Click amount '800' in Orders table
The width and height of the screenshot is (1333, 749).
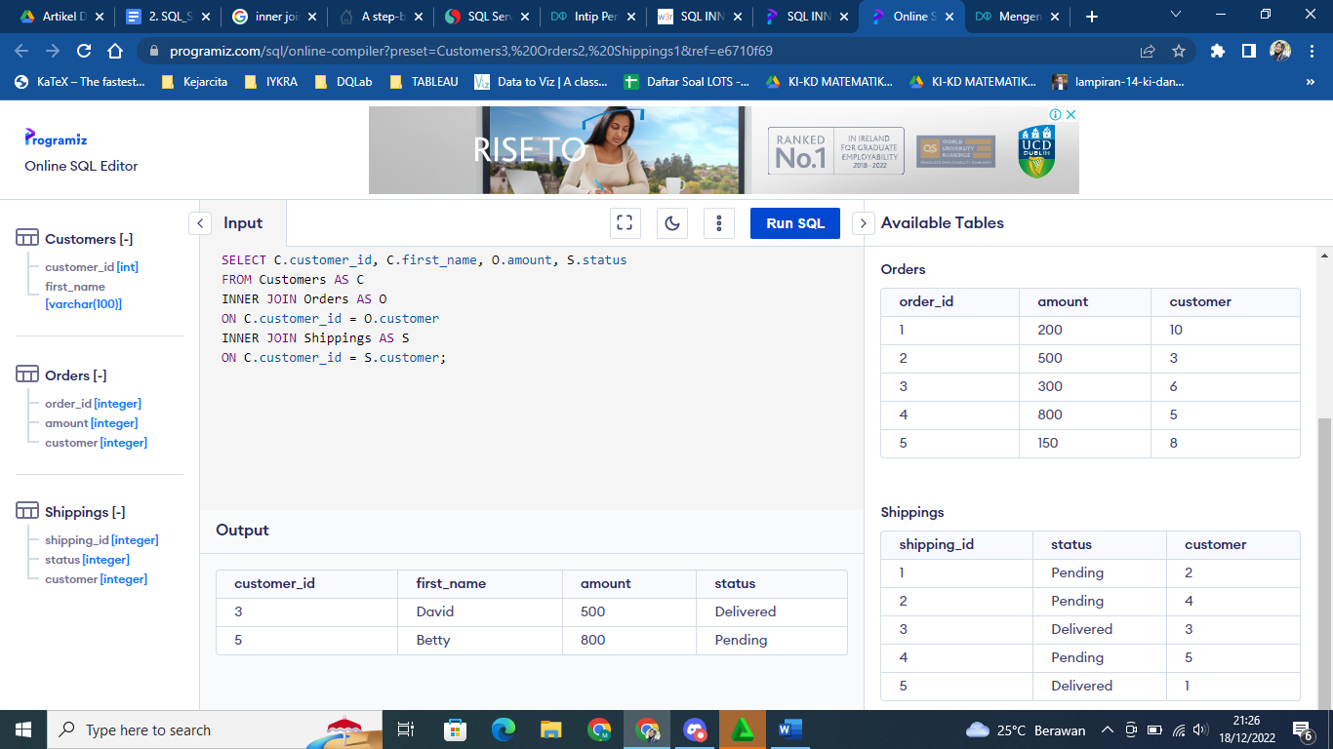tap(1050, 414)
